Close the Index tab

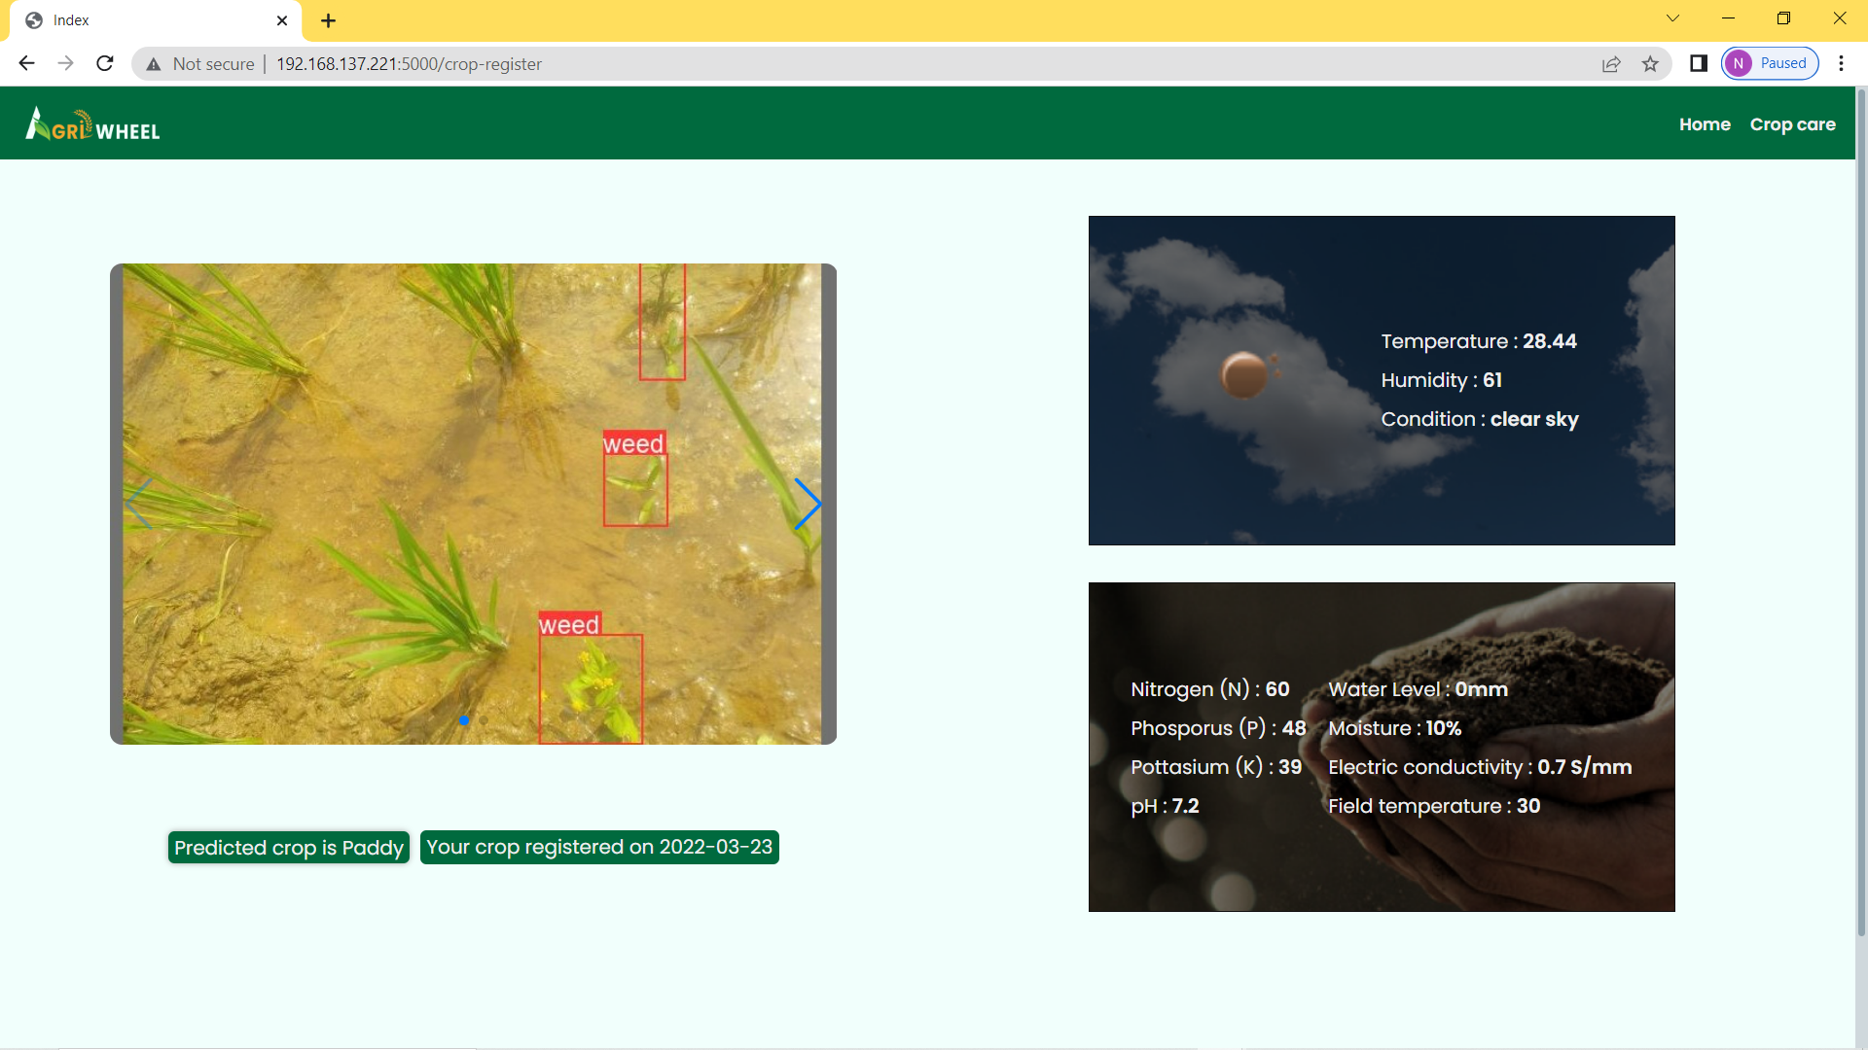282,20
